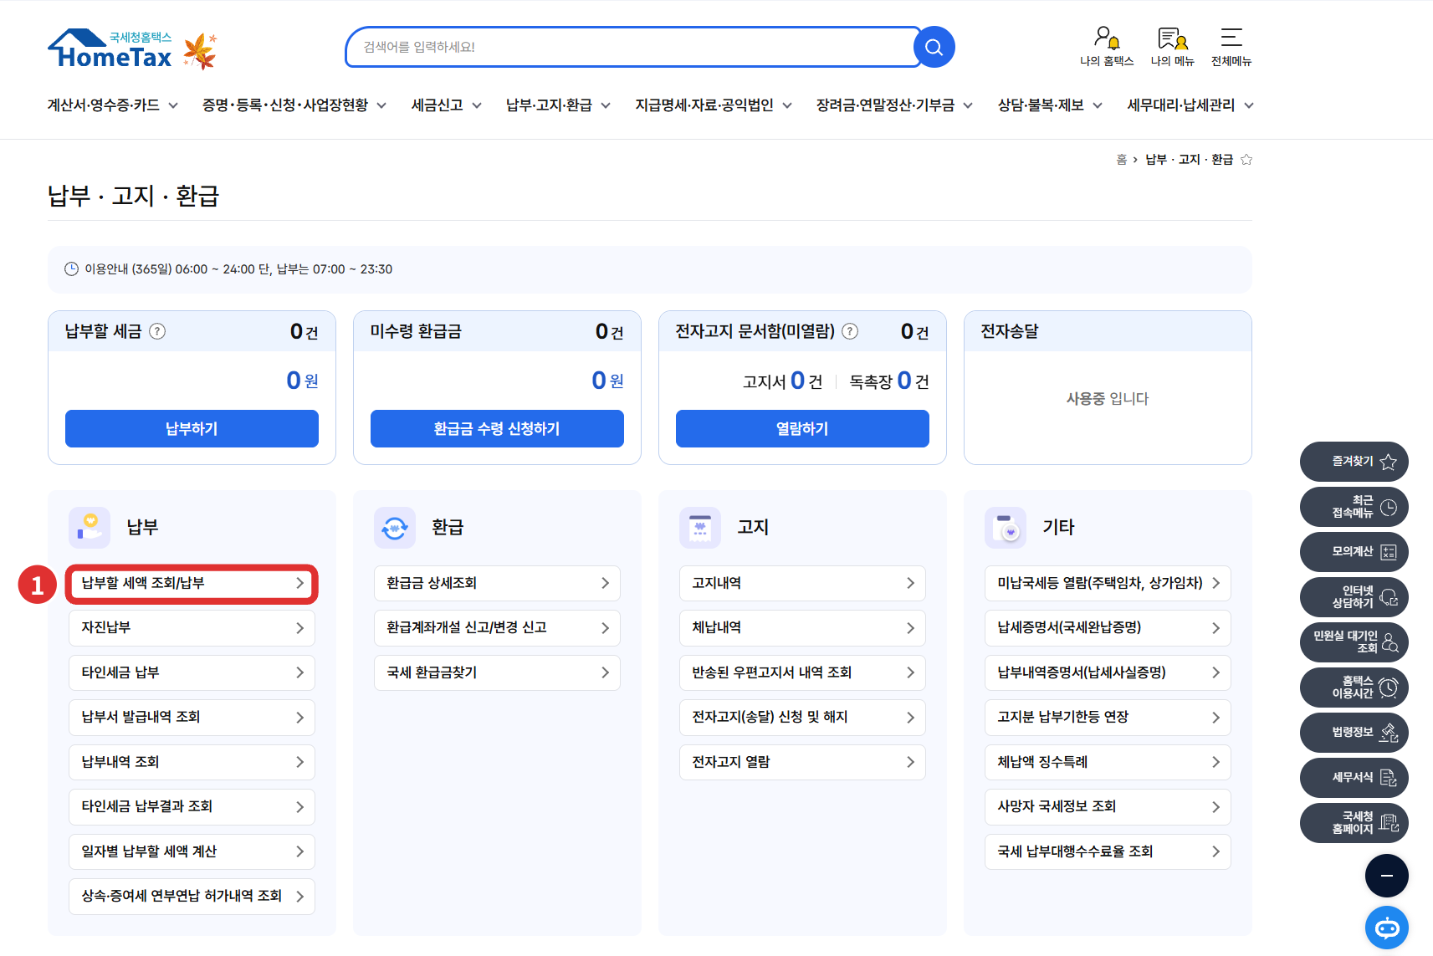Click the search input field
The width and height of the screenshot is (1433, 956).
pos(632,48)
